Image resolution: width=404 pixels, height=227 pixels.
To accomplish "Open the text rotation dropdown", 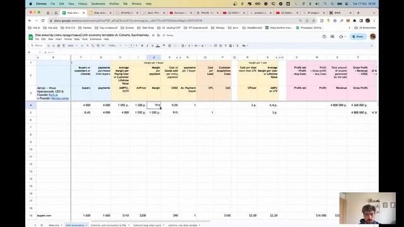I will [x=203, y=45].
